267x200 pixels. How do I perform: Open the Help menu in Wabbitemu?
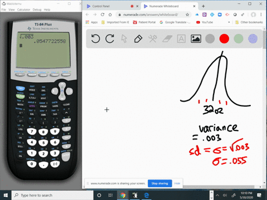(47, 9)
